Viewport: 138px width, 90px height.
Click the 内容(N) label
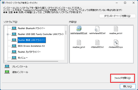click(x=73, y=22)
